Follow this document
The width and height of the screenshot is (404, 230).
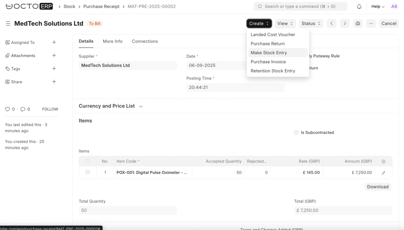pos(50,109)
